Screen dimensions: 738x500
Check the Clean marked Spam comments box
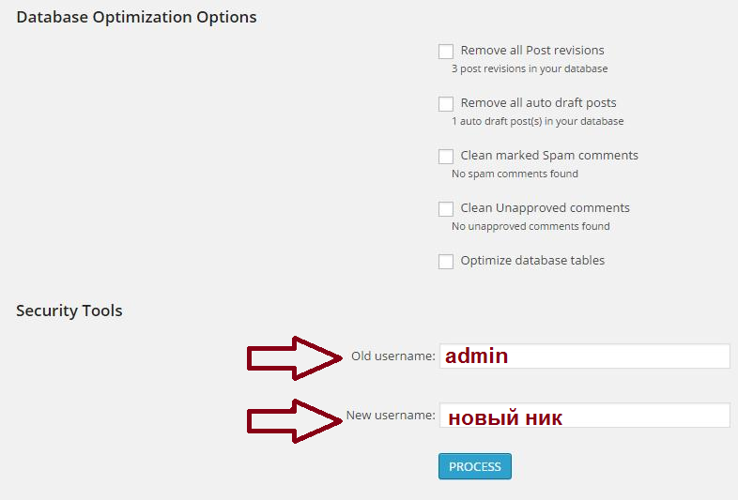(446, 157)
